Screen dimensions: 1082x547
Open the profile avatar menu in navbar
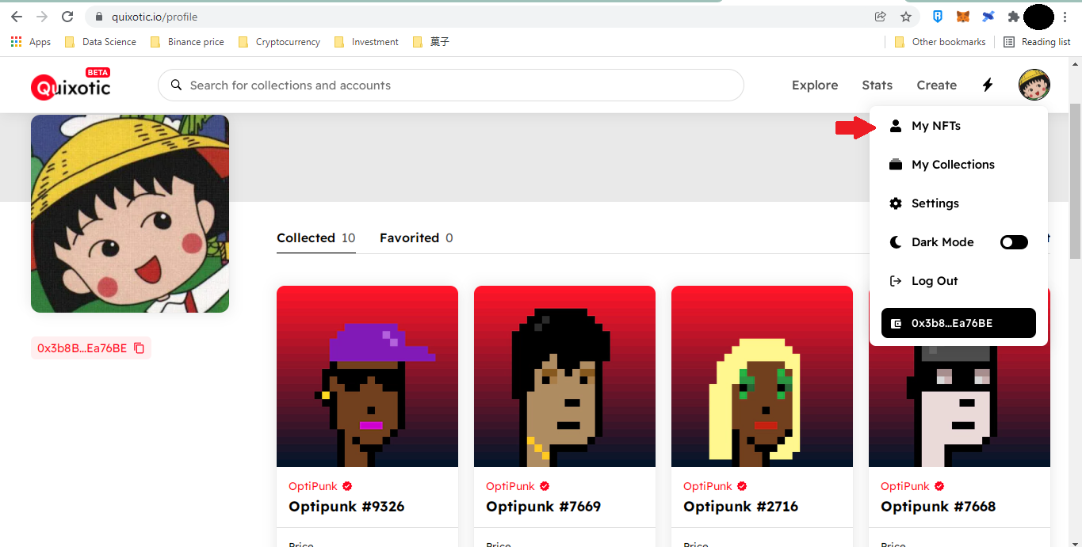coord(1034,85)
